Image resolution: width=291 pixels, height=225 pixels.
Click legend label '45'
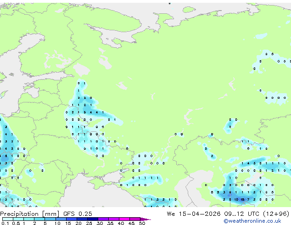[131, 223]
